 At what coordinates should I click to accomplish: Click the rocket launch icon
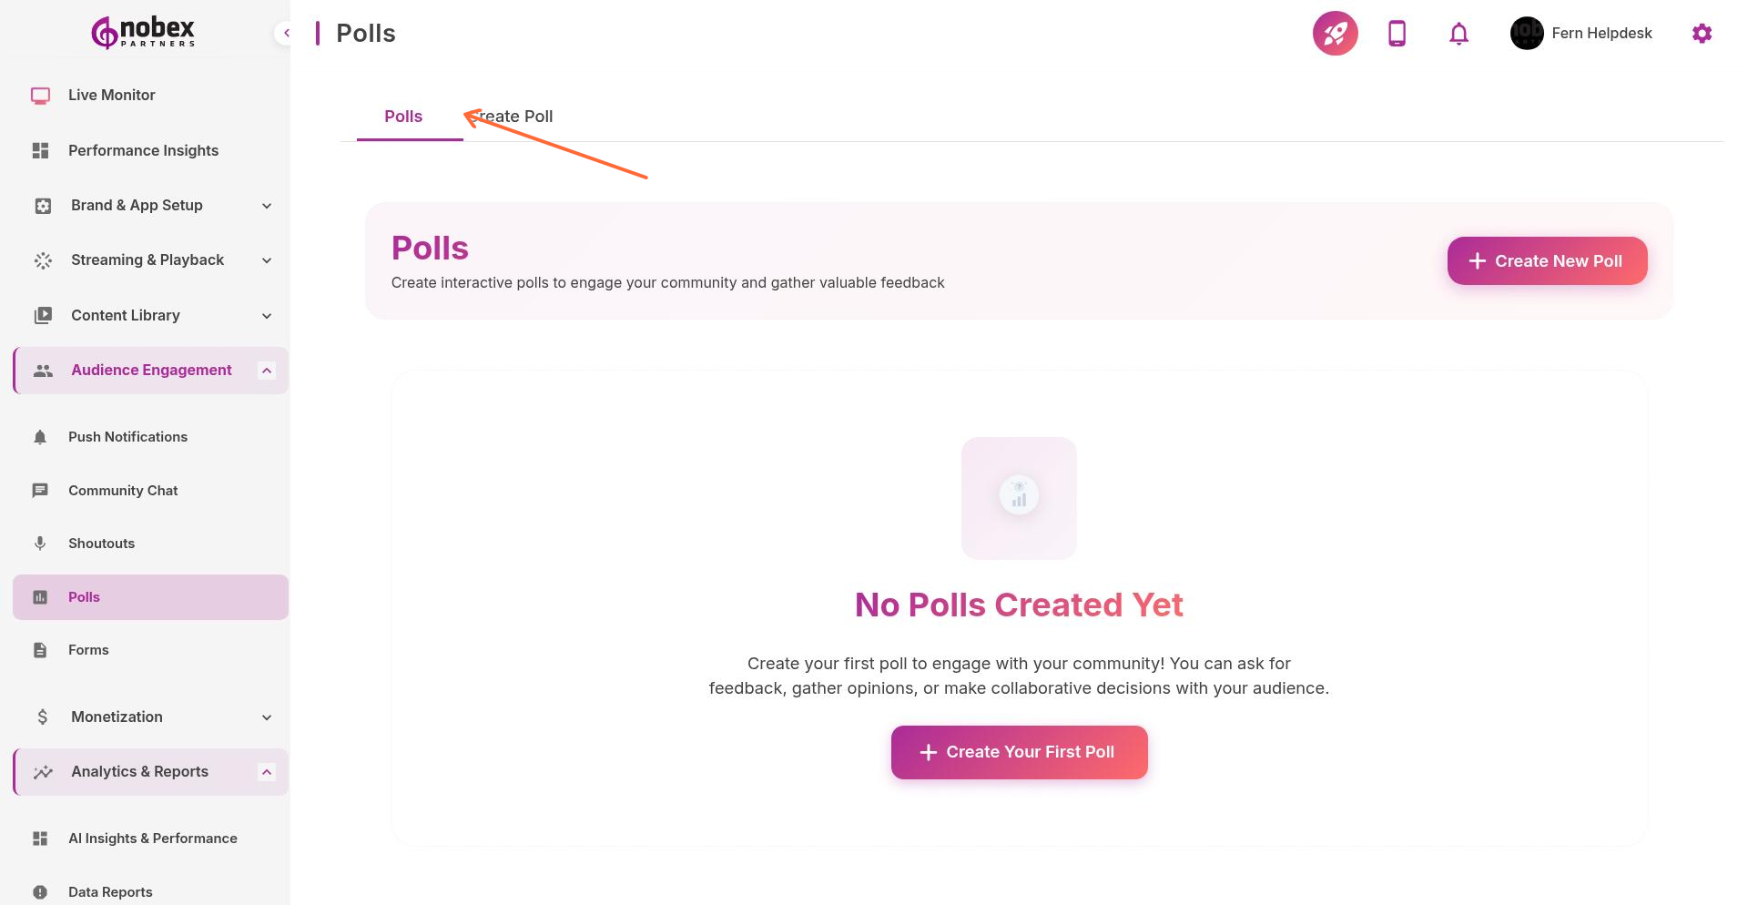[x=1335, y=34]
